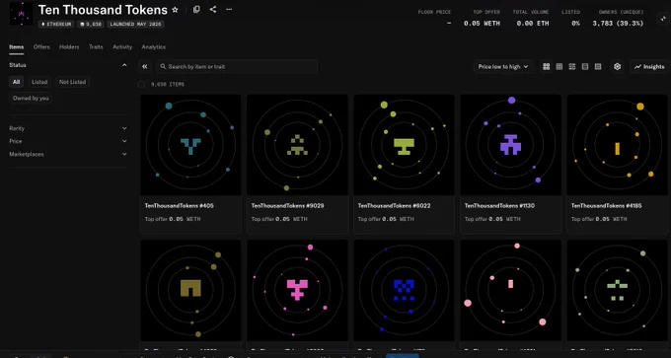The image size is (671, 358).
Task: Open the yellow-green #6022 token thumbnail
Action: (x=404, y=145)
